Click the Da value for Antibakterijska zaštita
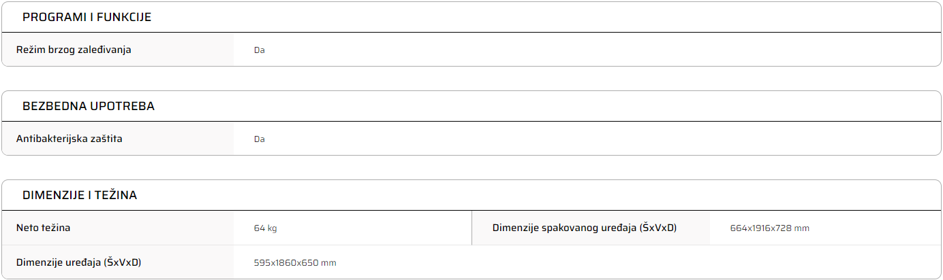Viewport: 943px width, 280px height. tap(259, 139)
